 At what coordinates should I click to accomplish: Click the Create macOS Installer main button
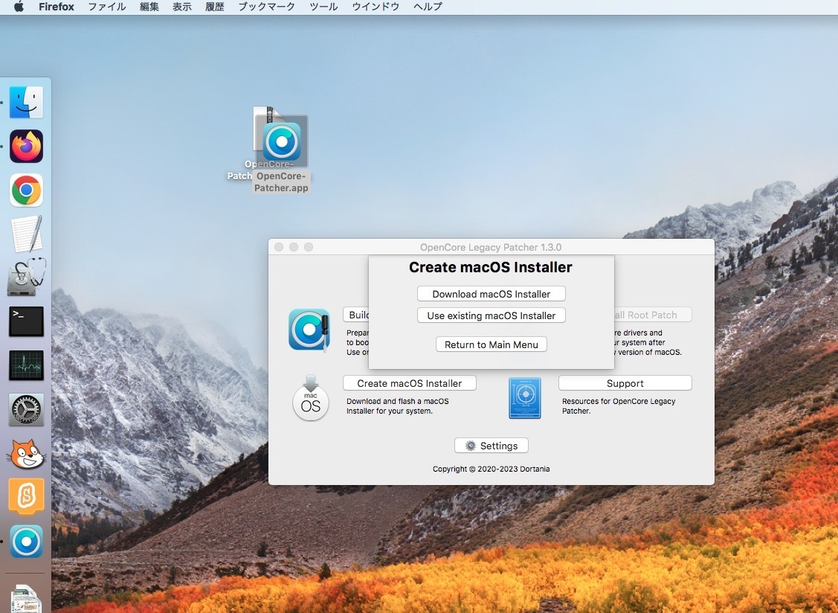[410, 383]
